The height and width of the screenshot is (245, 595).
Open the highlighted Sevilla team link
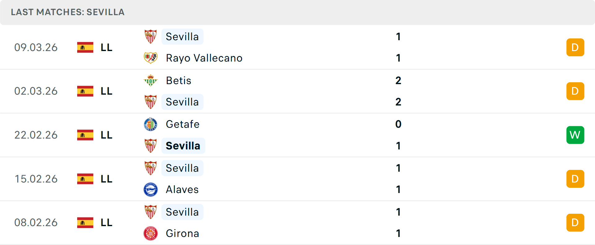pyautogui.click(x=183, y=145)
